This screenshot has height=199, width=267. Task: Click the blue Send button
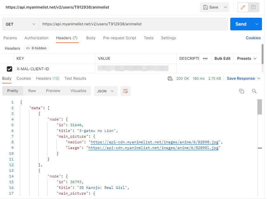coord(241,24)
